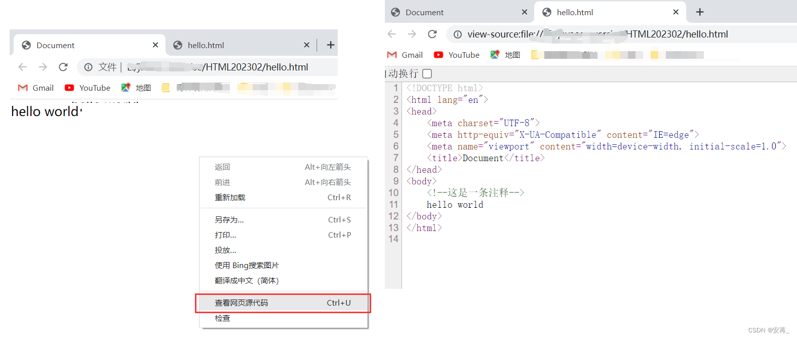Switch to Document tab in left browser
The height and width of the screenshot is (338, 797).
click(89, 45)
